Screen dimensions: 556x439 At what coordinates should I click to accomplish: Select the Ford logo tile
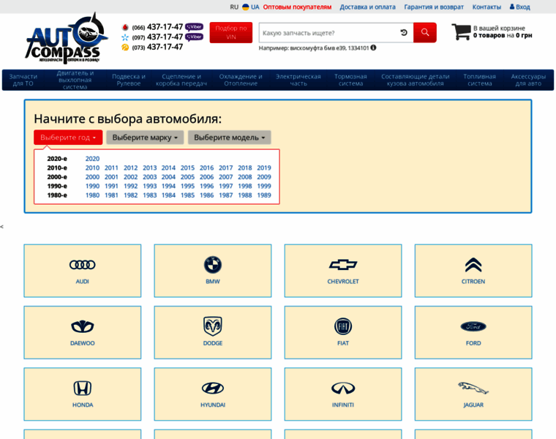(x=473, y=332)
